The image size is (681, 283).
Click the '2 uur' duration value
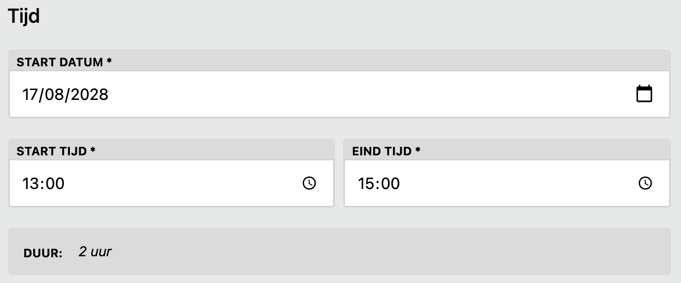(95, 252)
